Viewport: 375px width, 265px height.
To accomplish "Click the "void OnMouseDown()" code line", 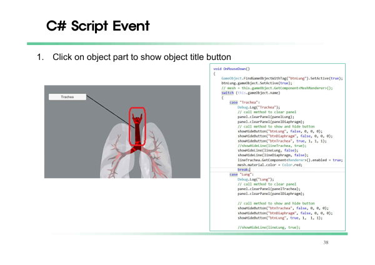I will click(x=231, y=69).
